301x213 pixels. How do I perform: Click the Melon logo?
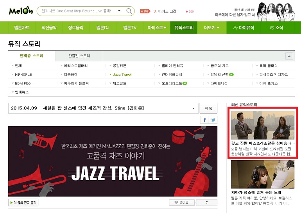[21, 11]
